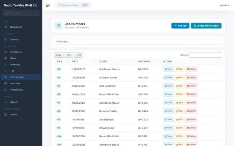Edit job #2 Khaadi Studio
This screenshot has width=234, height=146.
pos(180,128)
